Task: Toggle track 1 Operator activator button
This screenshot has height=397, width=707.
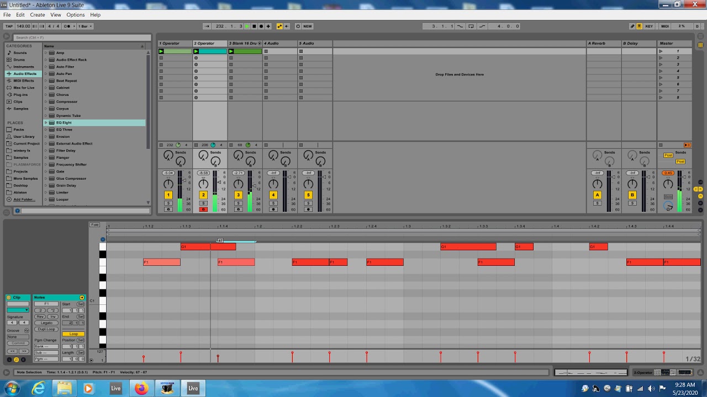Action: [168, 195]
